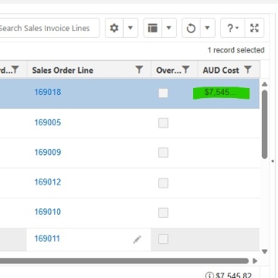Open the help question mark menu
The height and width of the screenshot is (278, 278).
click(x=233, y=28)
